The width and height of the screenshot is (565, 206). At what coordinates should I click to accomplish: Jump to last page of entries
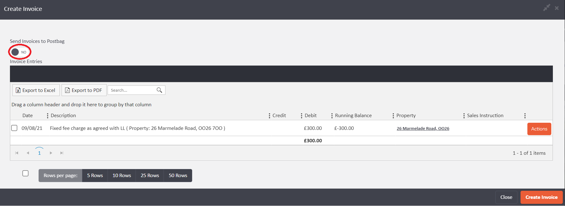62,153
